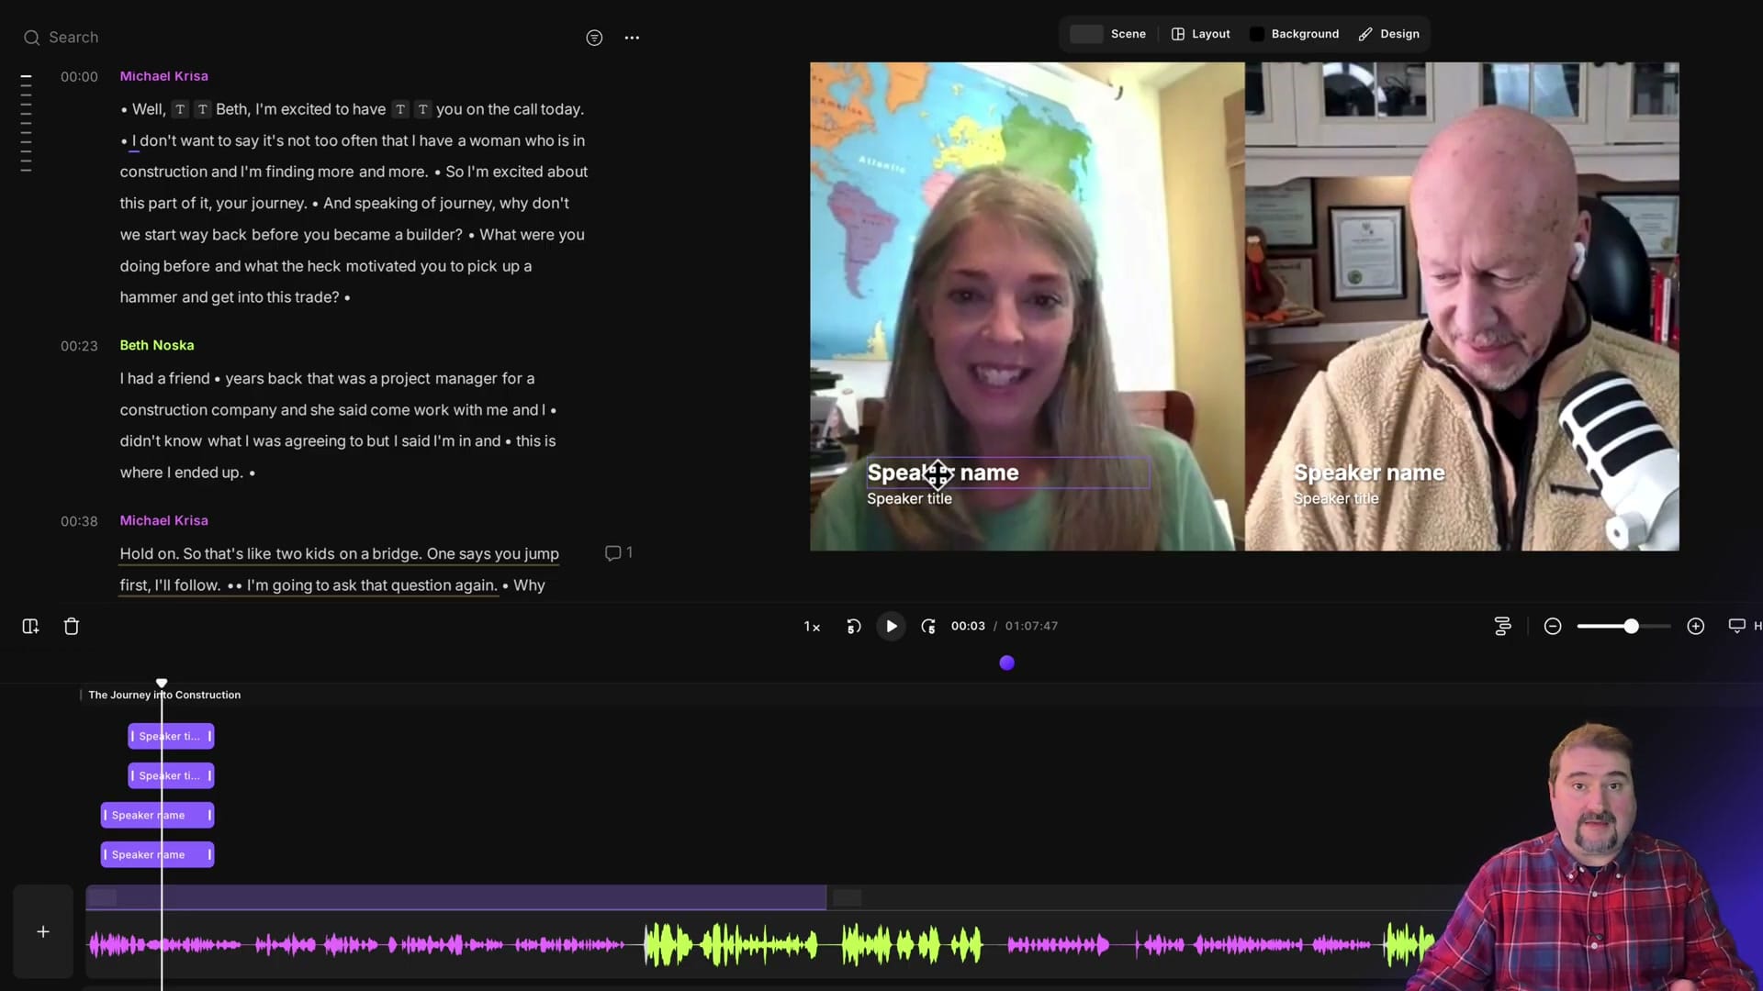
Task: Click the script panel layout icon
Action: 30,626
